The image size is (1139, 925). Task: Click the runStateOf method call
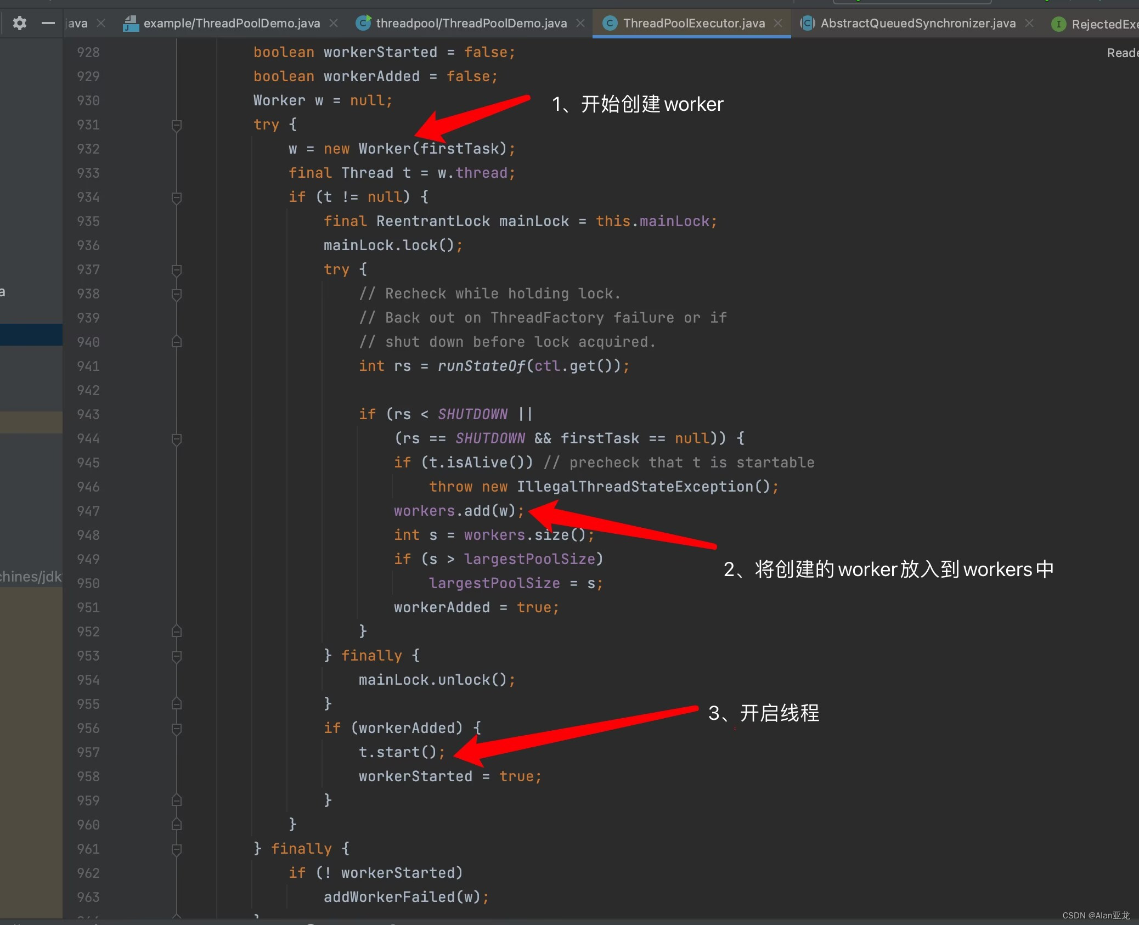click(x=481, y=366)
